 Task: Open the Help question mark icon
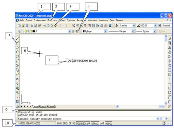[x=110, y=26]
